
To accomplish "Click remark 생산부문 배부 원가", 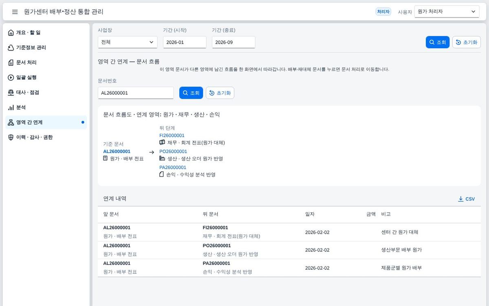I will pos(401,250).
